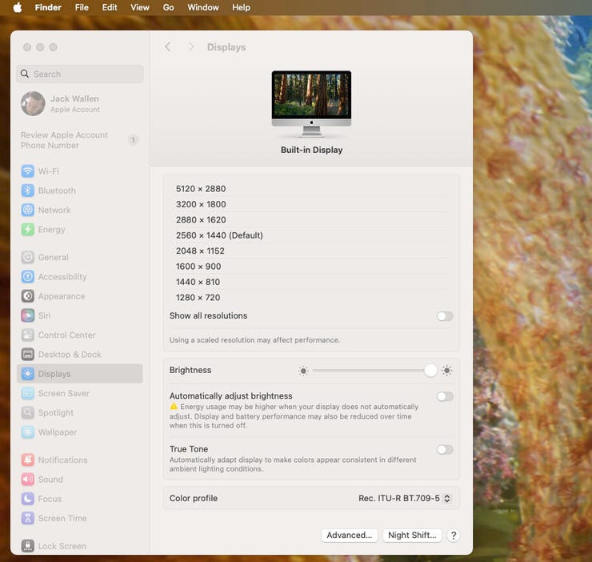Image resolution: width=592 pixels, height=562 pixels.
Task: Click the Wi-Fi sidebar icon
Action: (x=27, y=171)
